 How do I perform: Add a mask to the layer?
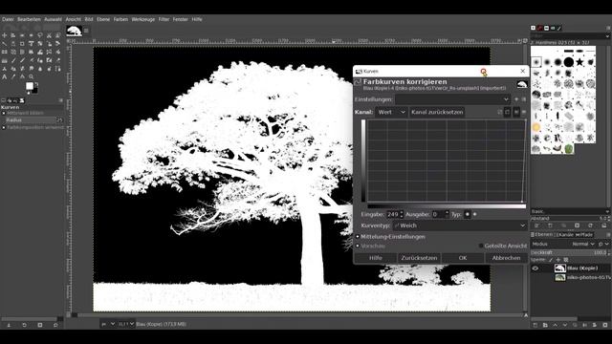595,325
